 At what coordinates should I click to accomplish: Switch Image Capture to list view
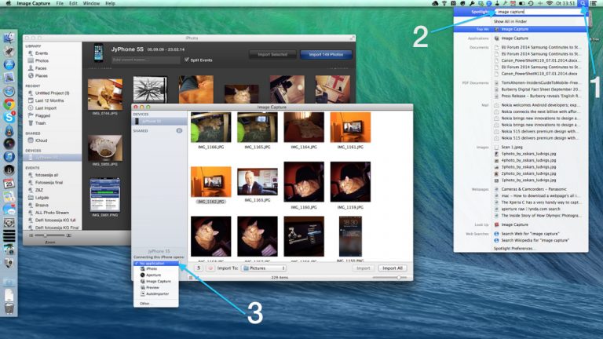tap(191, 278)
